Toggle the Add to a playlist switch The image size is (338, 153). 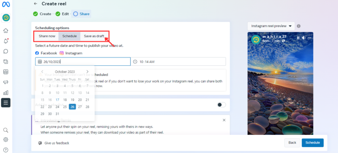point(221,105)
